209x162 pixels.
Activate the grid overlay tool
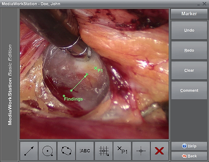tap(104, 151)
